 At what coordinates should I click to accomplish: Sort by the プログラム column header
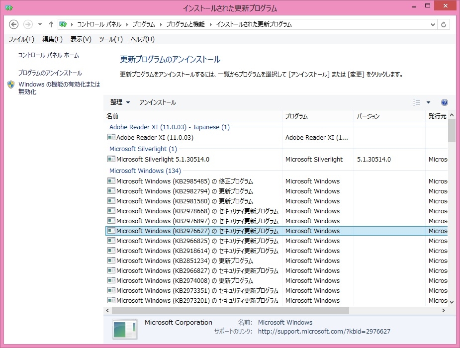318,116
